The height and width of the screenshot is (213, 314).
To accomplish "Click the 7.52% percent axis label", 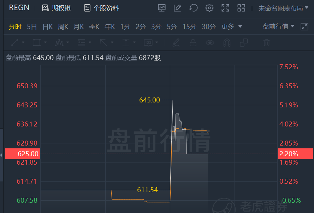I will 289,67.
